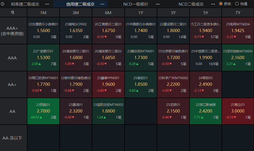
Task: Open the 20浦发银行二级03 cell
Action: point(108,57)
